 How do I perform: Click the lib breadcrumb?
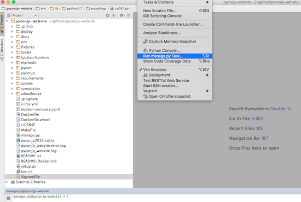(x=54, y=9)
